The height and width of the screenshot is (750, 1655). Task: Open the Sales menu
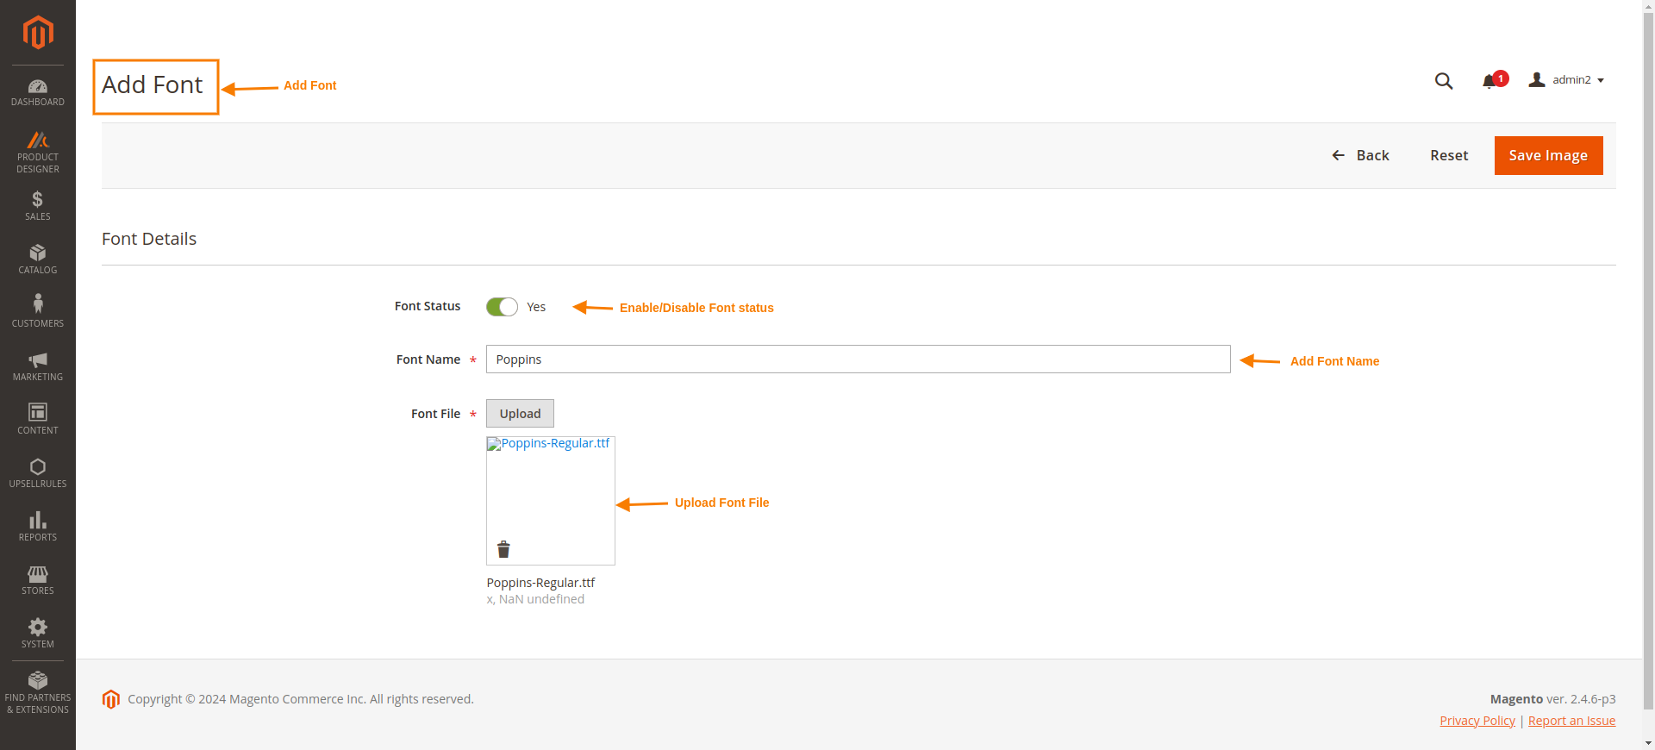[38, 206]
